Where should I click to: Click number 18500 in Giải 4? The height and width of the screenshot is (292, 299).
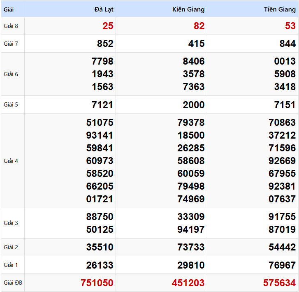191,135
